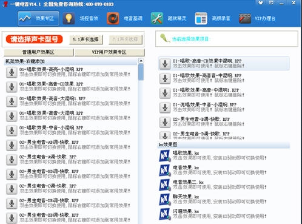Screen dimensions: 302x224
Task: Click the mic icon of 01-唱歌效果-高音-CD效果.RPP
Action: tap(12, 87)
